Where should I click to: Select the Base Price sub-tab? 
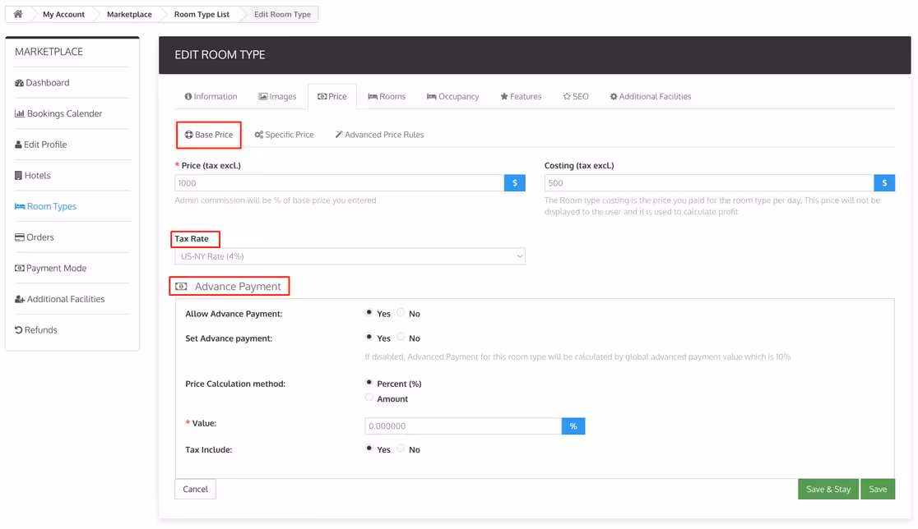(209, 135)
